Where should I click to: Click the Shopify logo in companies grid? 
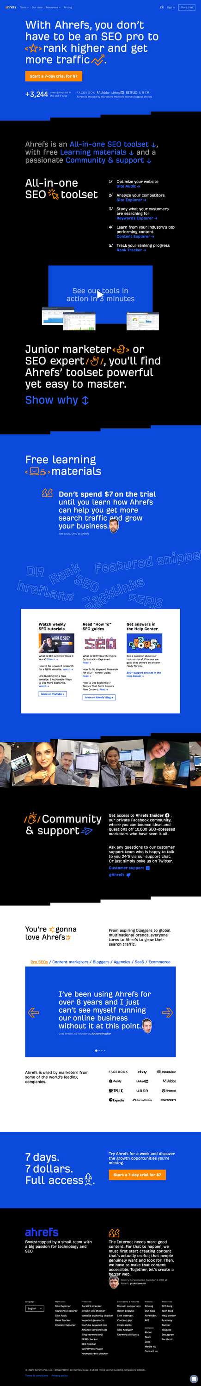[116, 1081]
